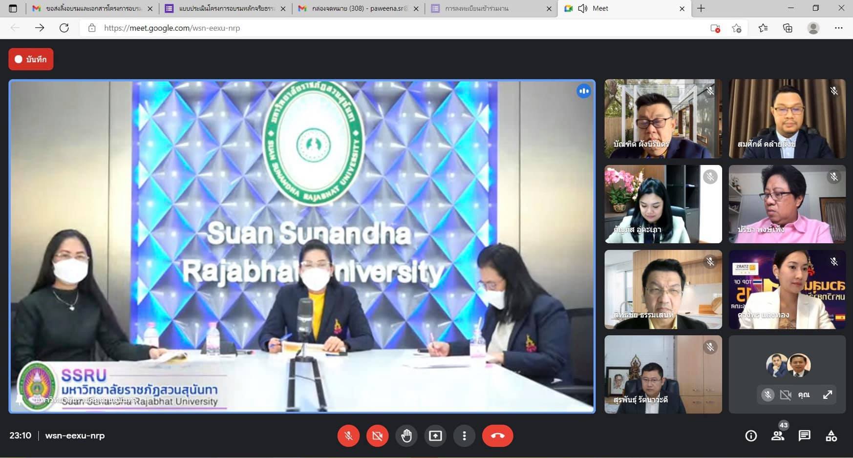Toggle the camera off button

(377, 436)
